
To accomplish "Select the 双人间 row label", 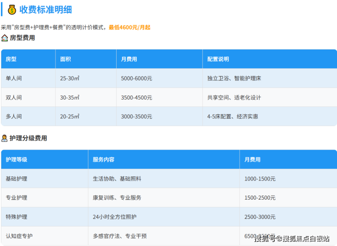I will [x=14, y=97].
